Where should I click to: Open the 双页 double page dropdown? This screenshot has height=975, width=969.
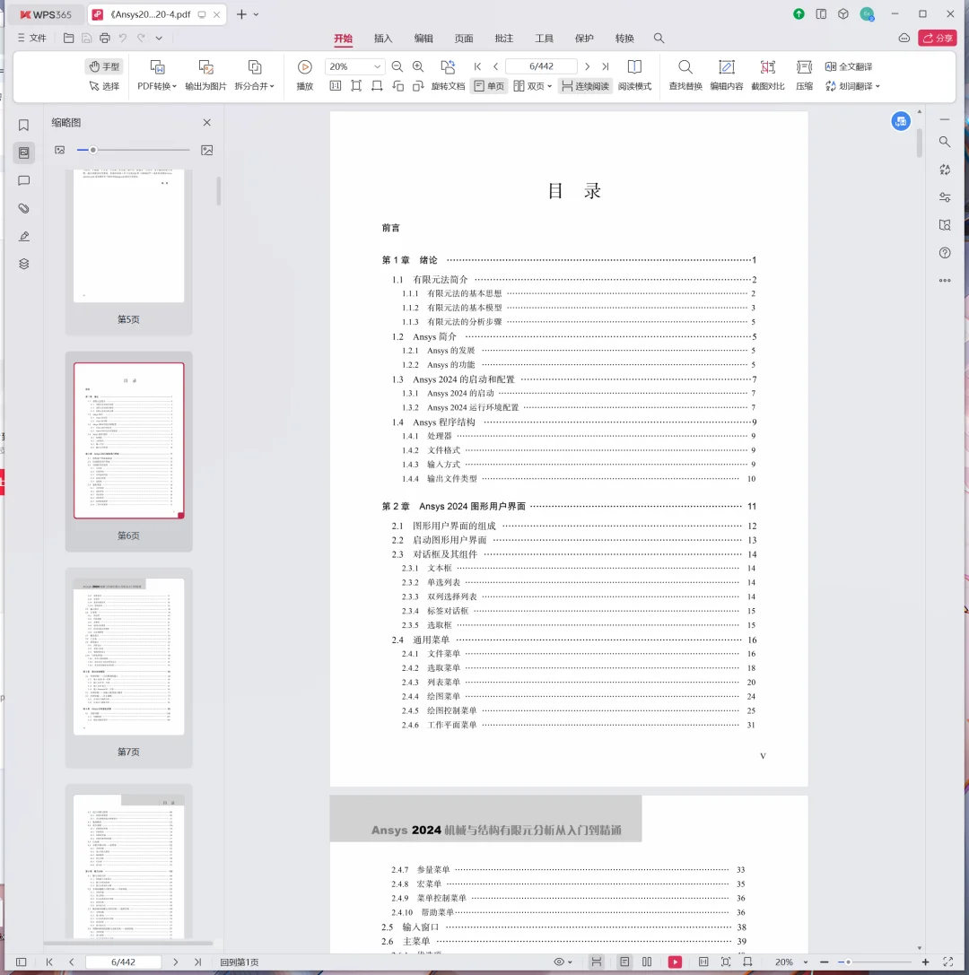coord(533,86)
